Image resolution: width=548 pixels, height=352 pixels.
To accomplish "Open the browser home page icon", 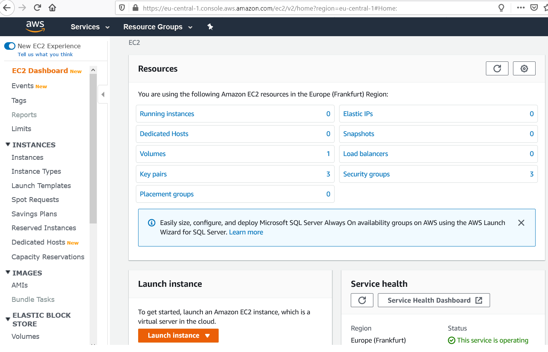I will (x=52, y=8).
